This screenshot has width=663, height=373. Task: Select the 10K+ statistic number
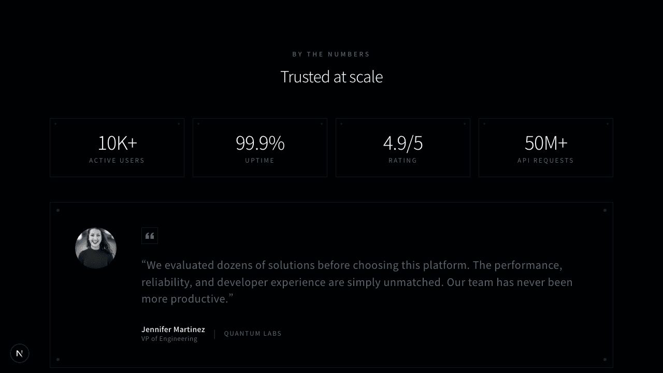pos(117,143)
